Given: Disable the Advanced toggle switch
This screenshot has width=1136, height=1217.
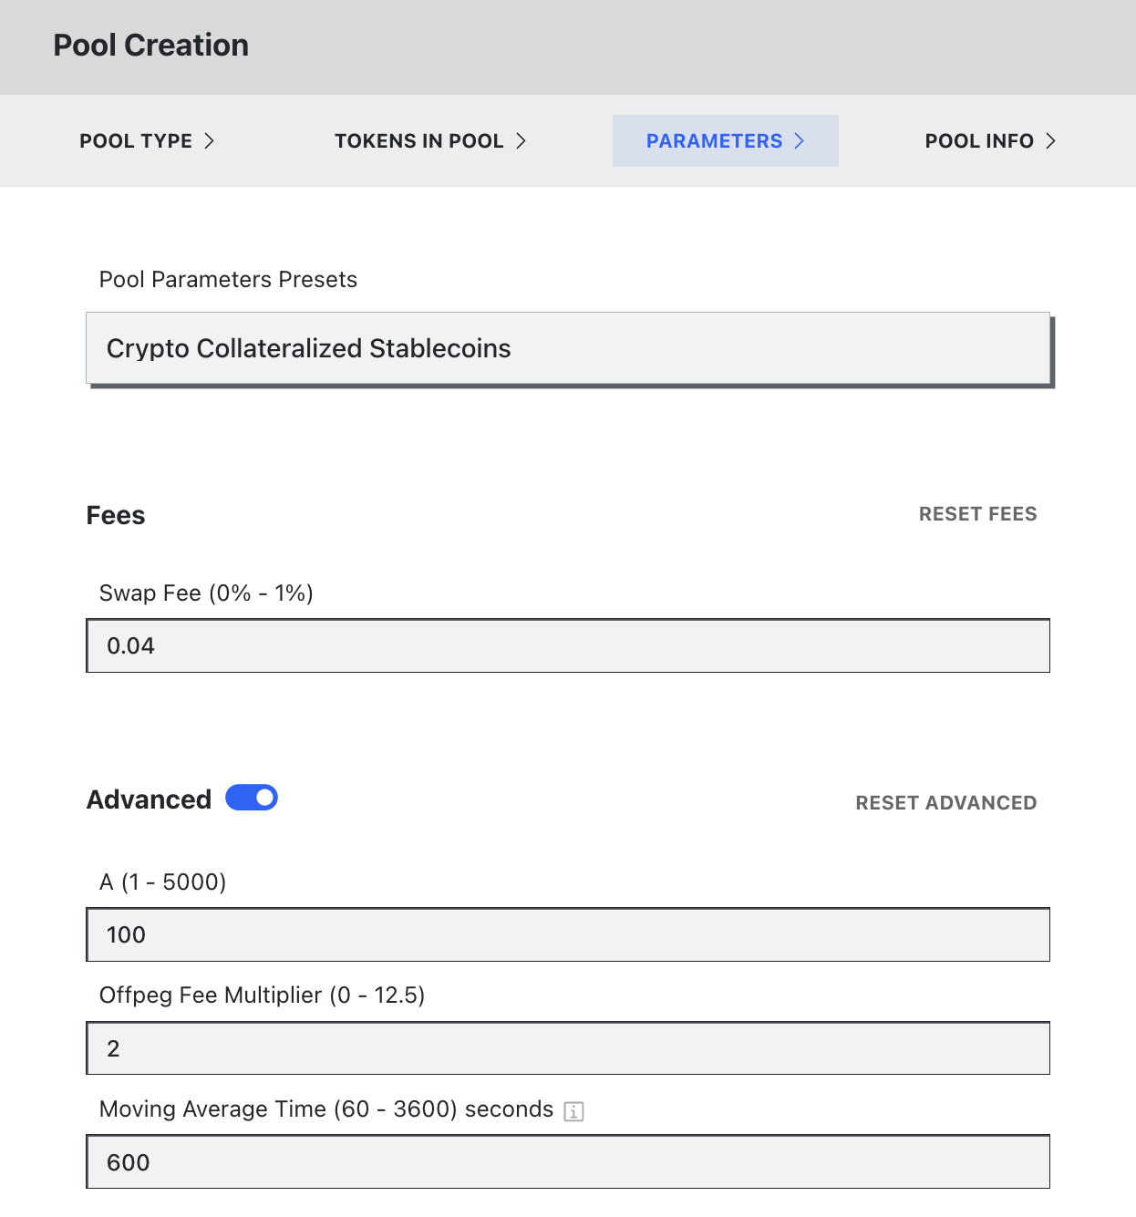Looking at the screenshot, I should point(252,798).
